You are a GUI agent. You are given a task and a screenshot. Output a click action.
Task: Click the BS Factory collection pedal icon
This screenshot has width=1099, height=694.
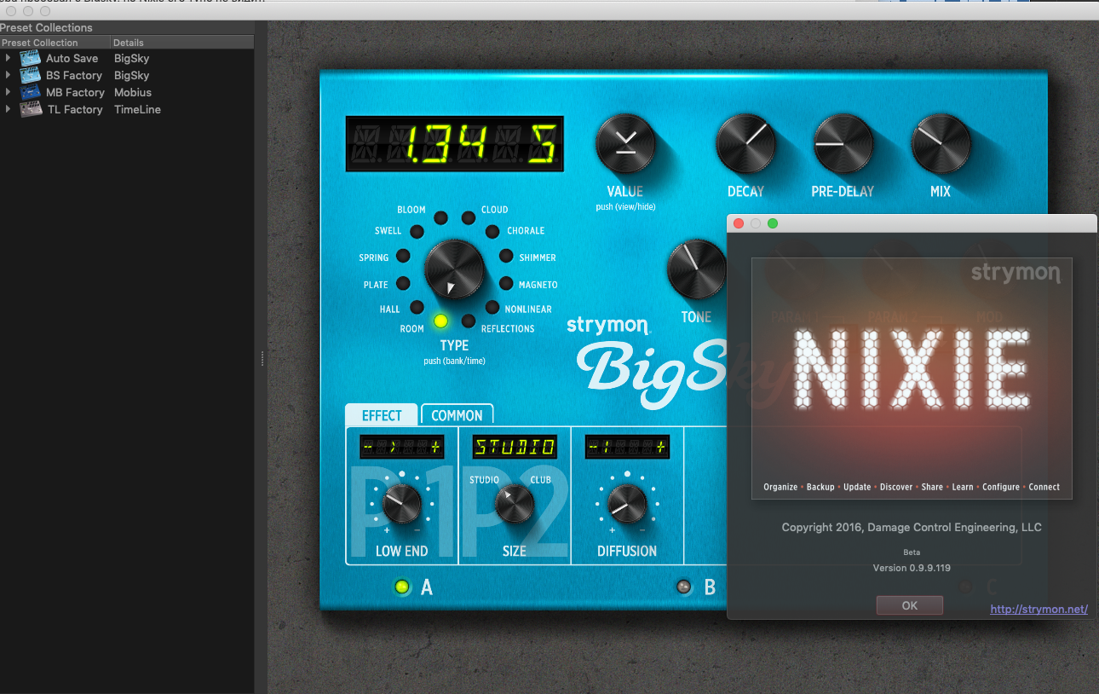31,75
